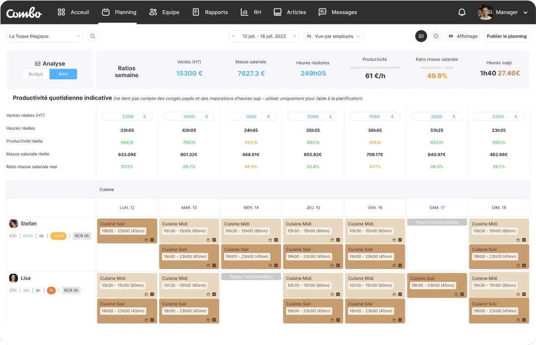
Task: Tick checkbox on Stefan's Monday Cuisine Soir shift
Action: [152, 240]
